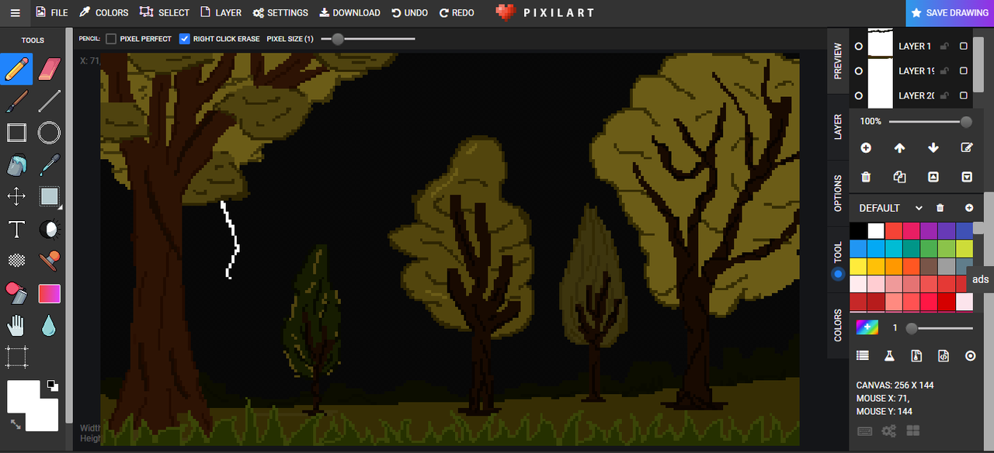Select the Paint Bucket fill tool
994x453 pixels.
(x=16, y=164)
